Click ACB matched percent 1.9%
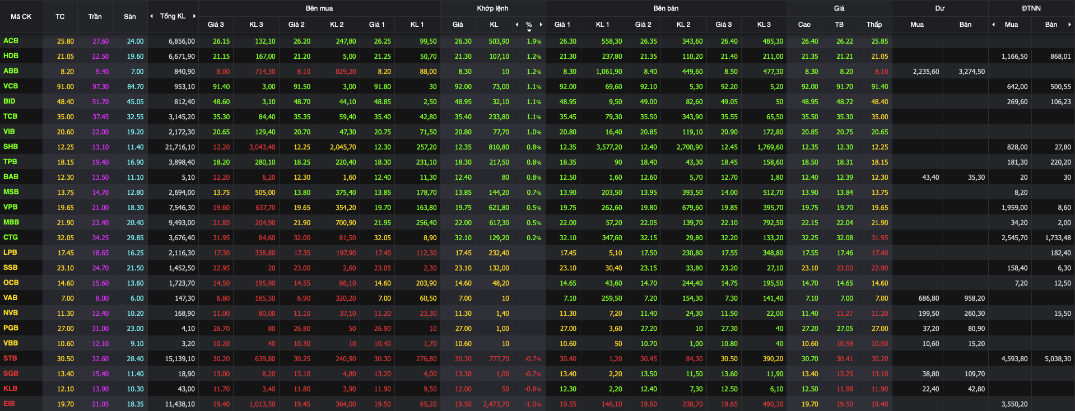 [534, 41]
